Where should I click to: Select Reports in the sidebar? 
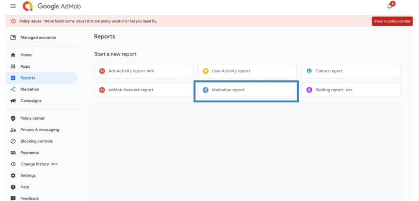point(28,78)
